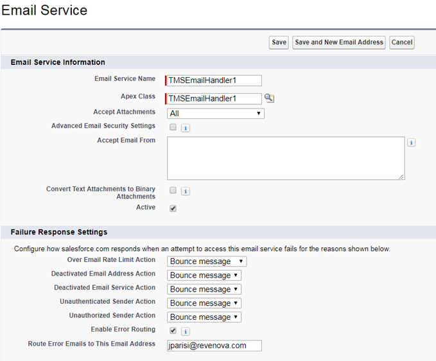
Task: Open the Apex Class lookup icon
Action: (269, 98)
